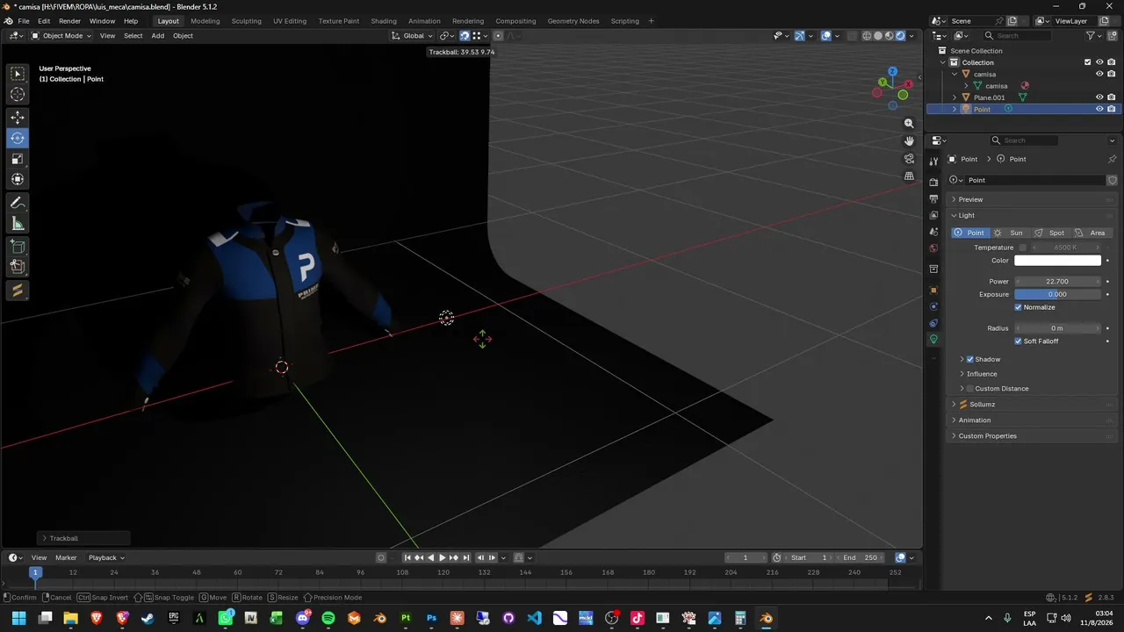The height and width of the screenshot is (632, 1124).
Task: Switch to the Shading workspace tab
Action: point(384,21)
